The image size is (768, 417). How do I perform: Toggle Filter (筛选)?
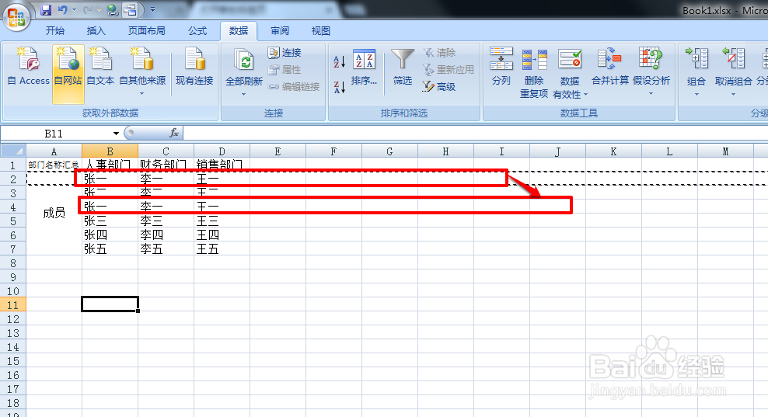tap(403, 67)
